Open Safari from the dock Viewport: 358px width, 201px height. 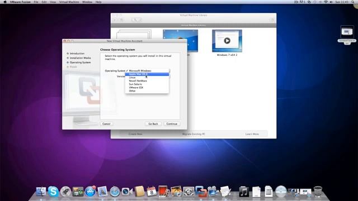tap(115, 192)
